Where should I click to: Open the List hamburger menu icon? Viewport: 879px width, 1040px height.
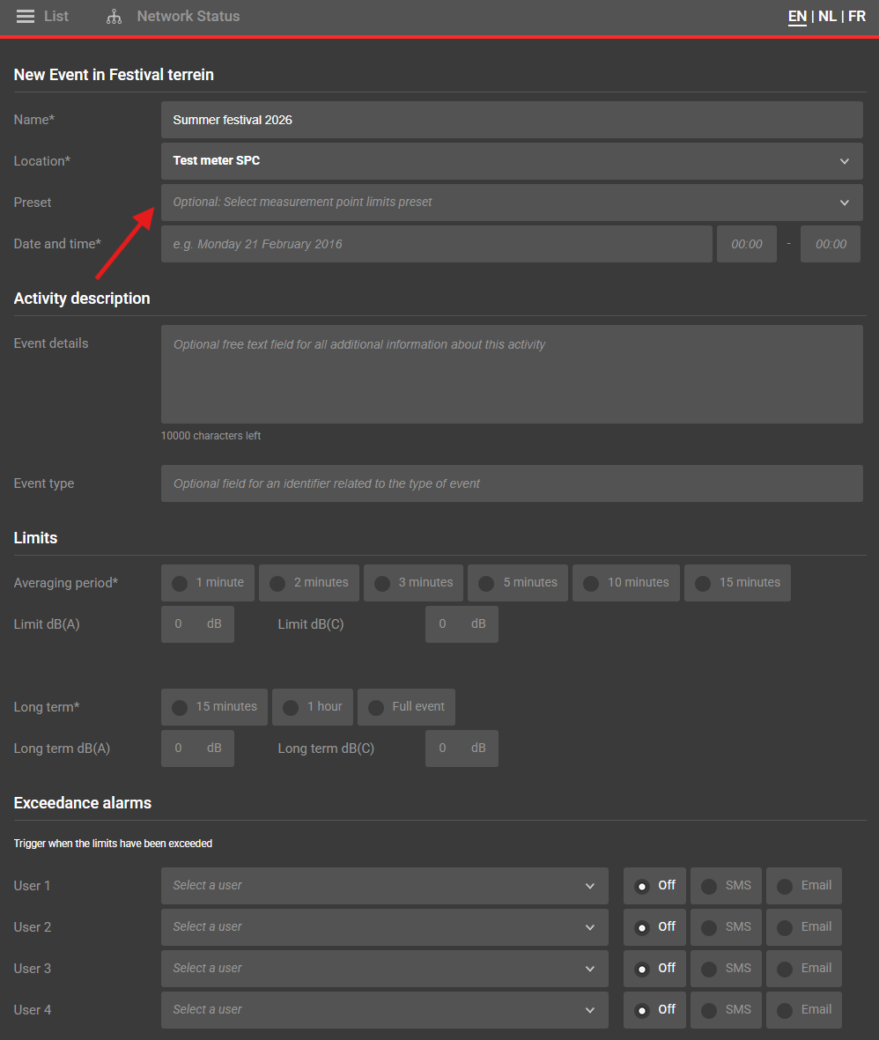(x=26, y=17)
